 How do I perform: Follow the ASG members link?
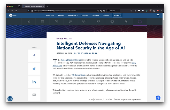(x=78, y=75)
